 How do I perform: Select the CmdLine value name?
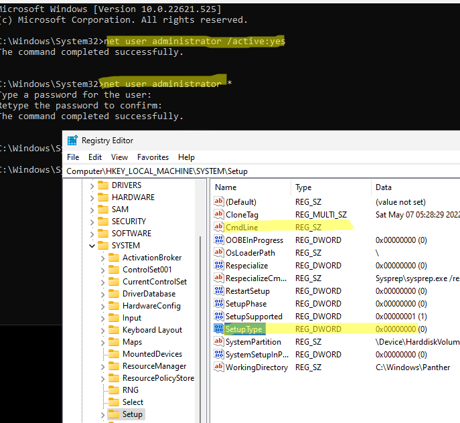242,228
